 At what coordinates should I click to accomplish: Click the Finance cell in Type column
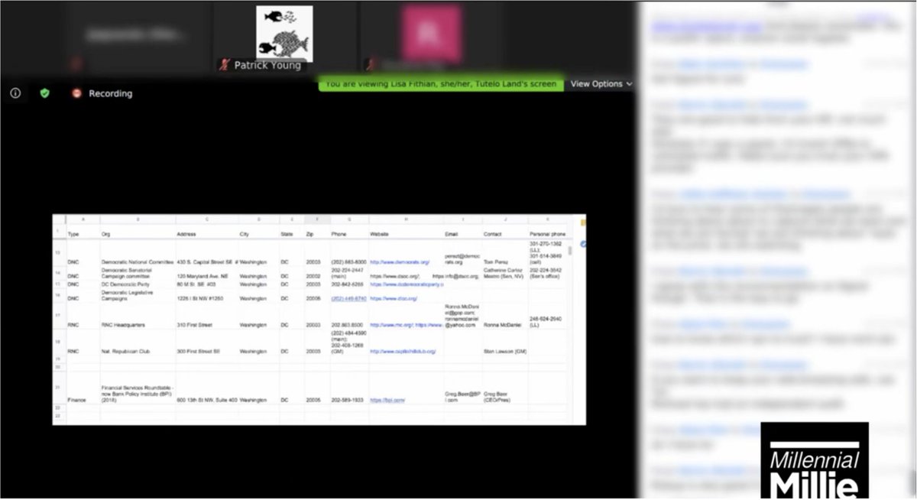(78, 400)
